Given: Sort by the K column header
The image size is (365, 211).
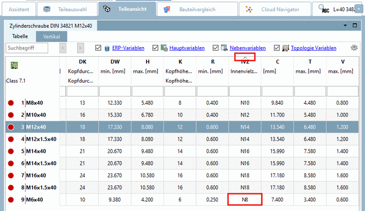Looking at the screenshot, I should [x=180, y=62].
